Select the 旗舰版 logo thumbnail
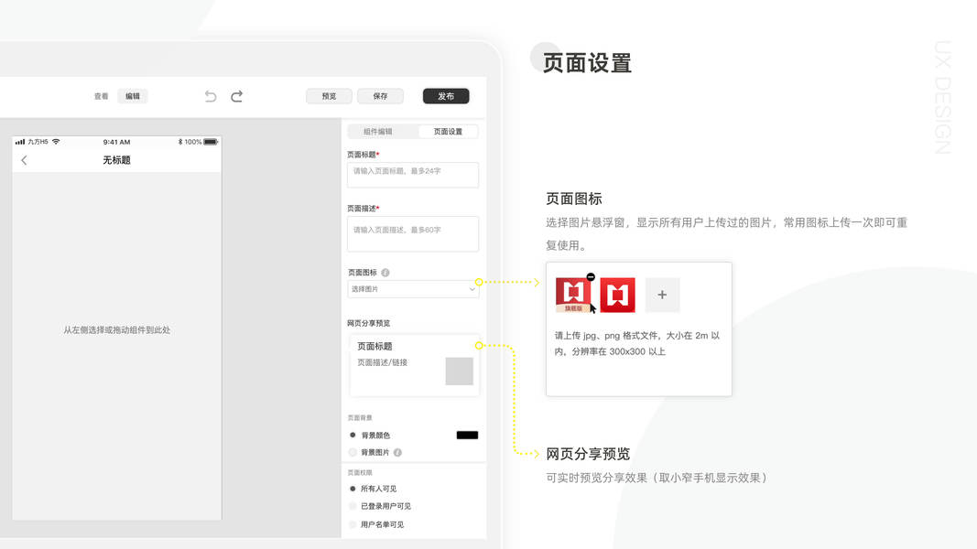This screenshot has height=549, width=977. point(573,295)
